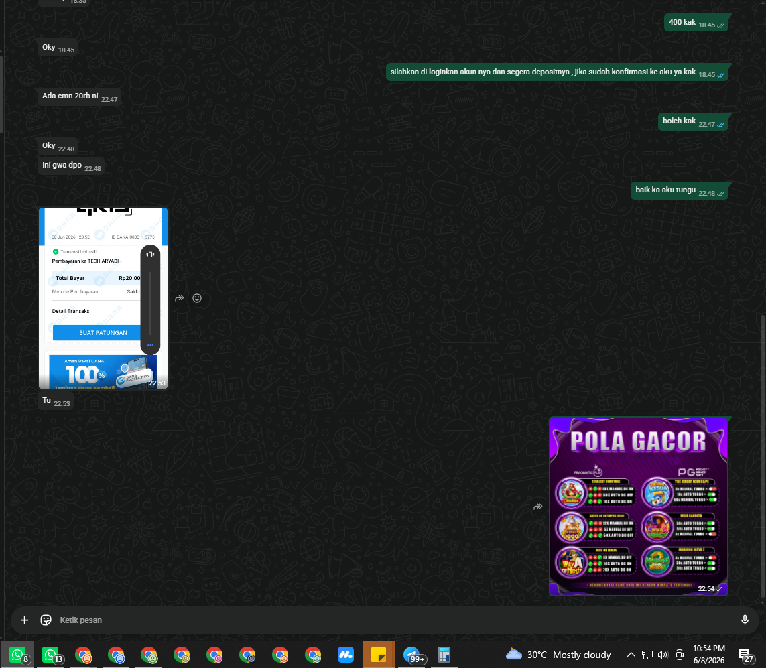The width and height of the screenshot is (766, 668).
Task: Open the clock showing 10:54 PM
Action: pyautogui.click(x=709, y=655)
